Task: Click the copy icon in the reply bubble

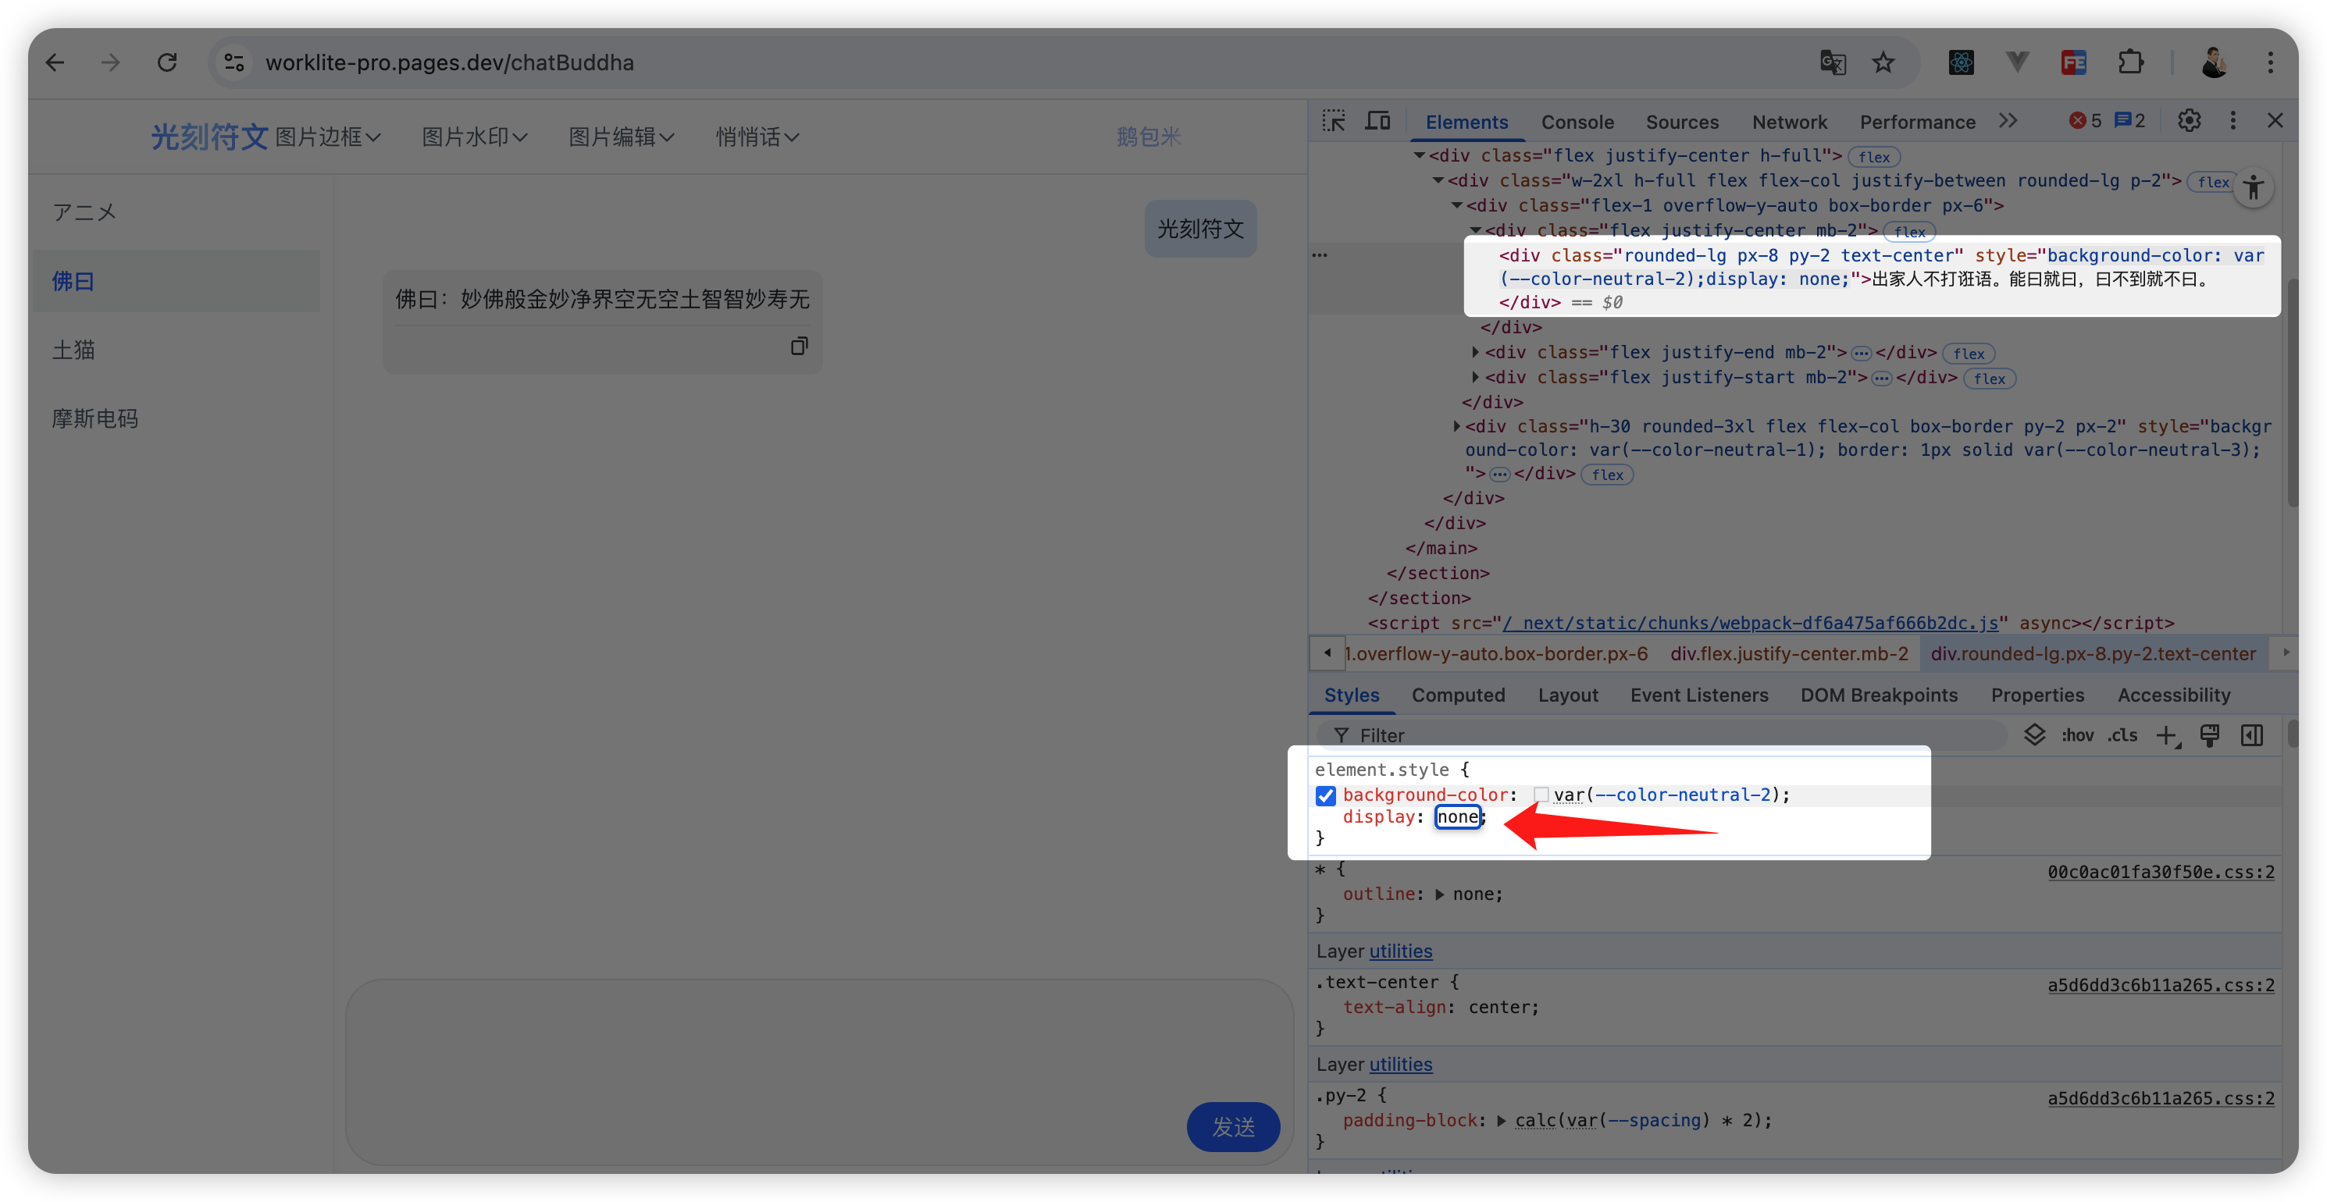Action: pos(799,346)
